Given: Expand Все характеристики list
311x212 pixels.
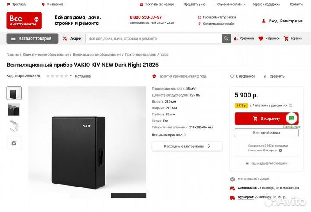Looking at the screenshot, I should coord(169,134).
